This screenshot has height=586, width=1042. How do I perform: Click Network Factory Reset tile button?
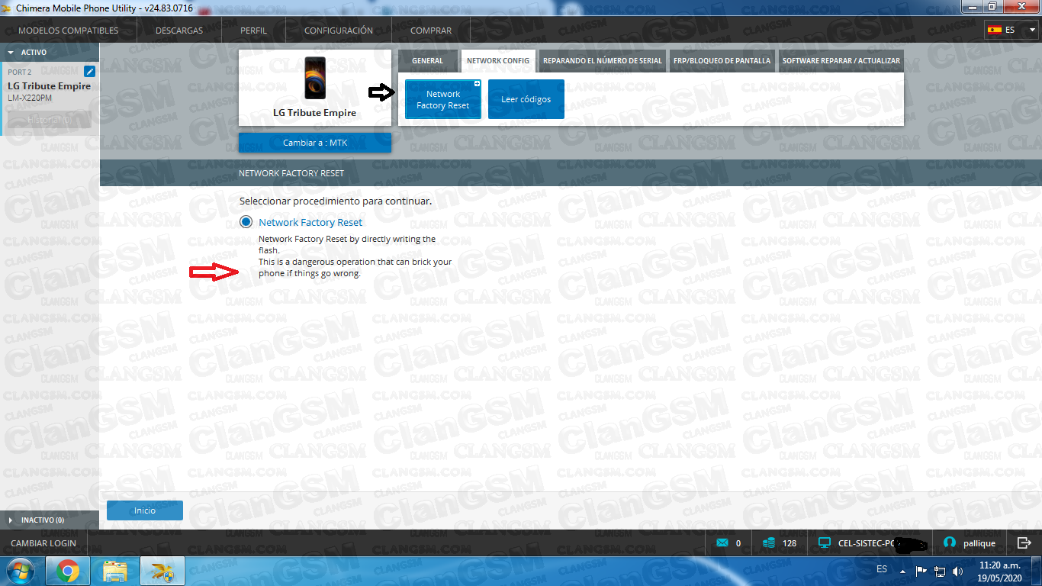(x=443, y=99)
